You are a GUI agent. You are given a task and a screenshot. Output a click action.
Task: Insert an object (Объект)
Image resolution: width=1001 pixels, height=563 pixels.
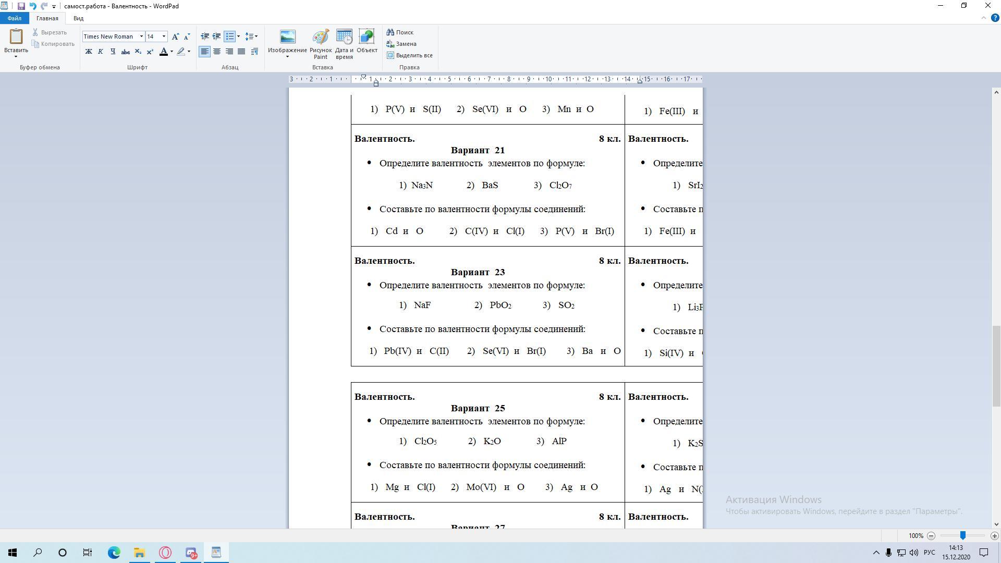point(367,42)
